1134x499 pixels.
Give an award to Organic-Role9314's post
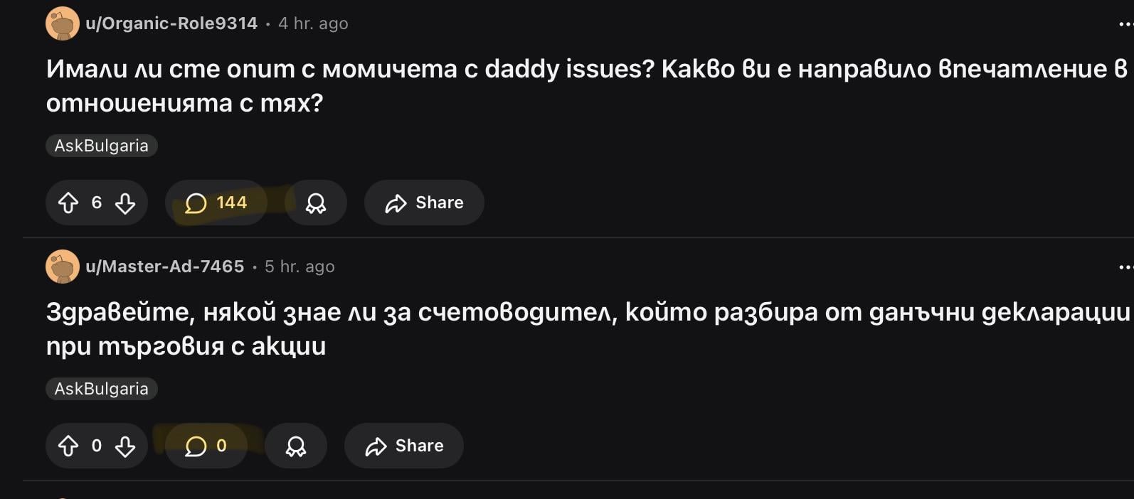316,203
